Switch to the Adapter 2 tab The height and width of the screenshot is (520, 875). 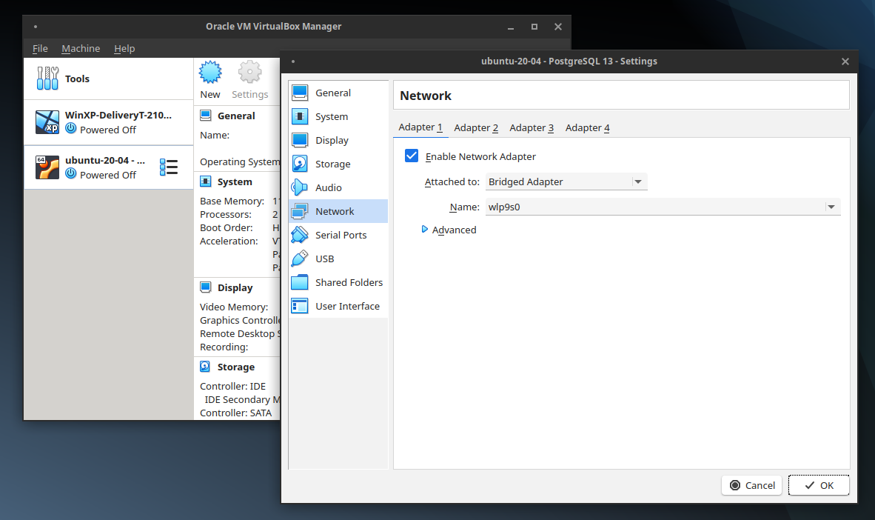[476, 128]
